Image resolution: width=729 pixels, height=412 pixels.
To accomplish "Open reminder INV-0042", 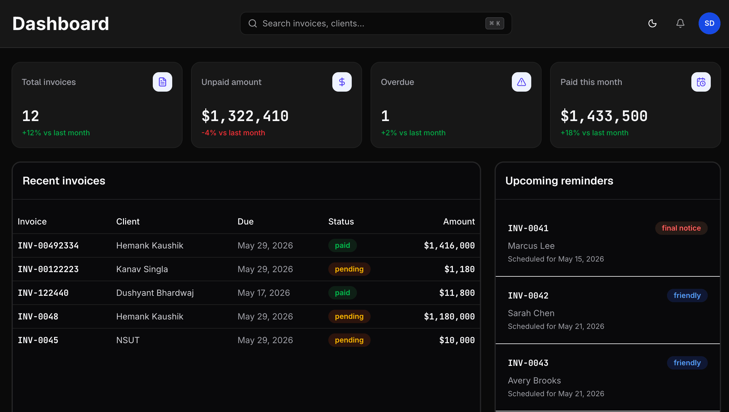I will pos(528,295).
